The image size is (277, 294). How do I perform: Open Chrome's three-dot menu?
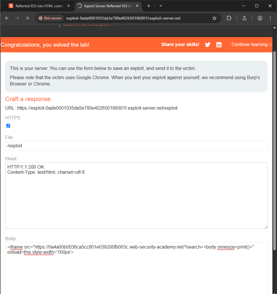click(270, 18)
